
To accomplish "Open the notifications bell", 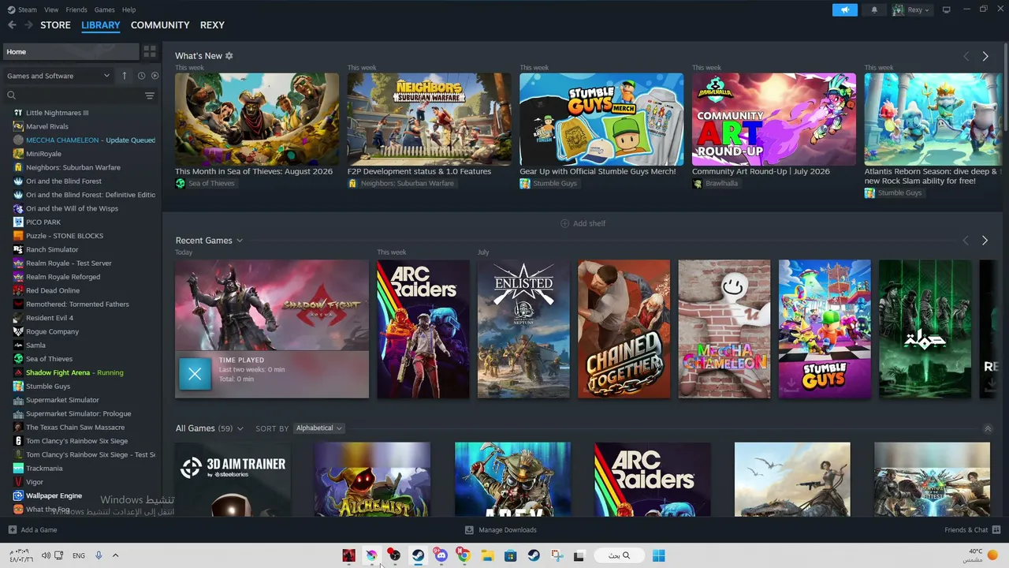I will (x=874, y=10).
